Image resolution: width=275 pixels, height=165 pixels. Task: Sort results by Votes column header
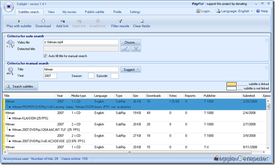(176, 96)
